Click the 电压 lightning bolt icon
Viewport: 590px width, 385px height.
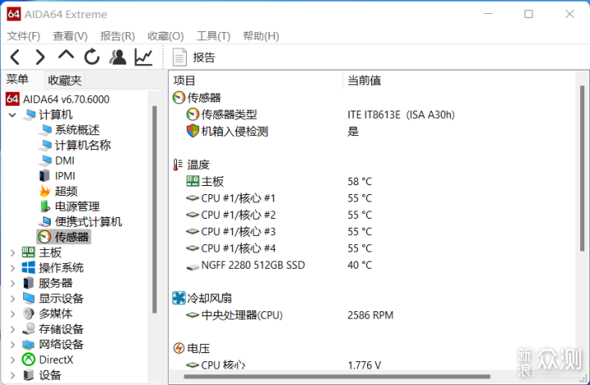(179, 348)
